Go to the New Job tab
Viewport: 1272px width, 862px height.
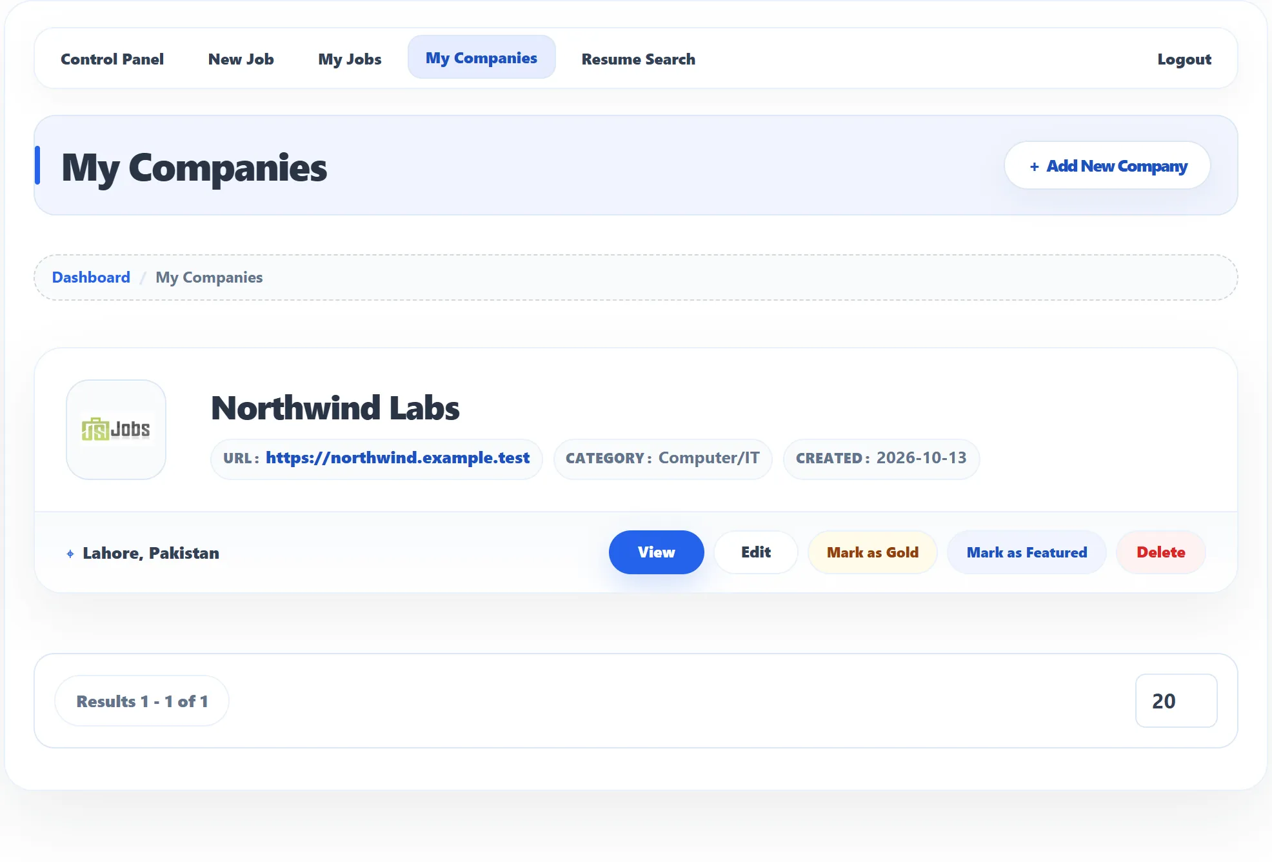pos(241,59)
